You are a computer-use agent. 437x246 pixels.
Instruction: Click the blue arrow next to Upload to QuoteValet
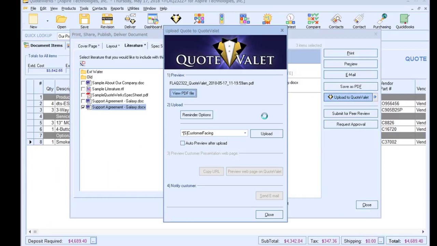click(375, 97)
